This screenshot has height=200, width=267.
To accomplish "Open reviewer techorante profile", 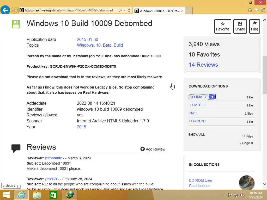I will [53, 158].
